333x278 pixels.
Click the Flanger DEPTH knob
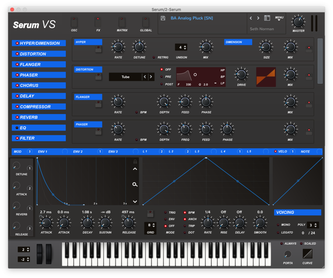click(164, 102)
